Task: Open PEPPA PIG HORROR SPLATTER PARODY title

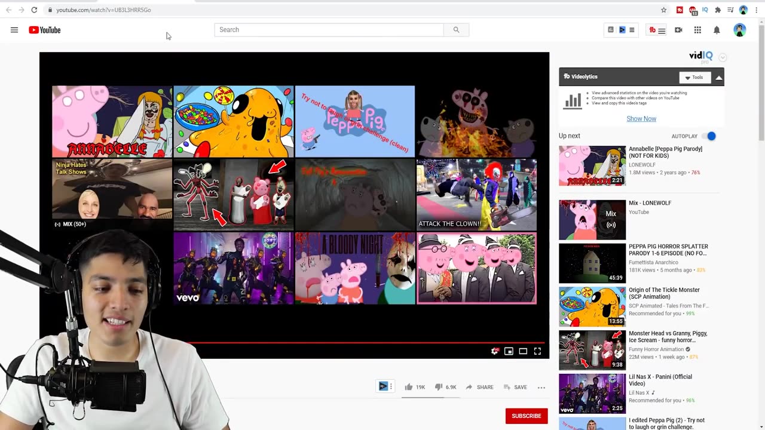Action: (x=668, y=250)
